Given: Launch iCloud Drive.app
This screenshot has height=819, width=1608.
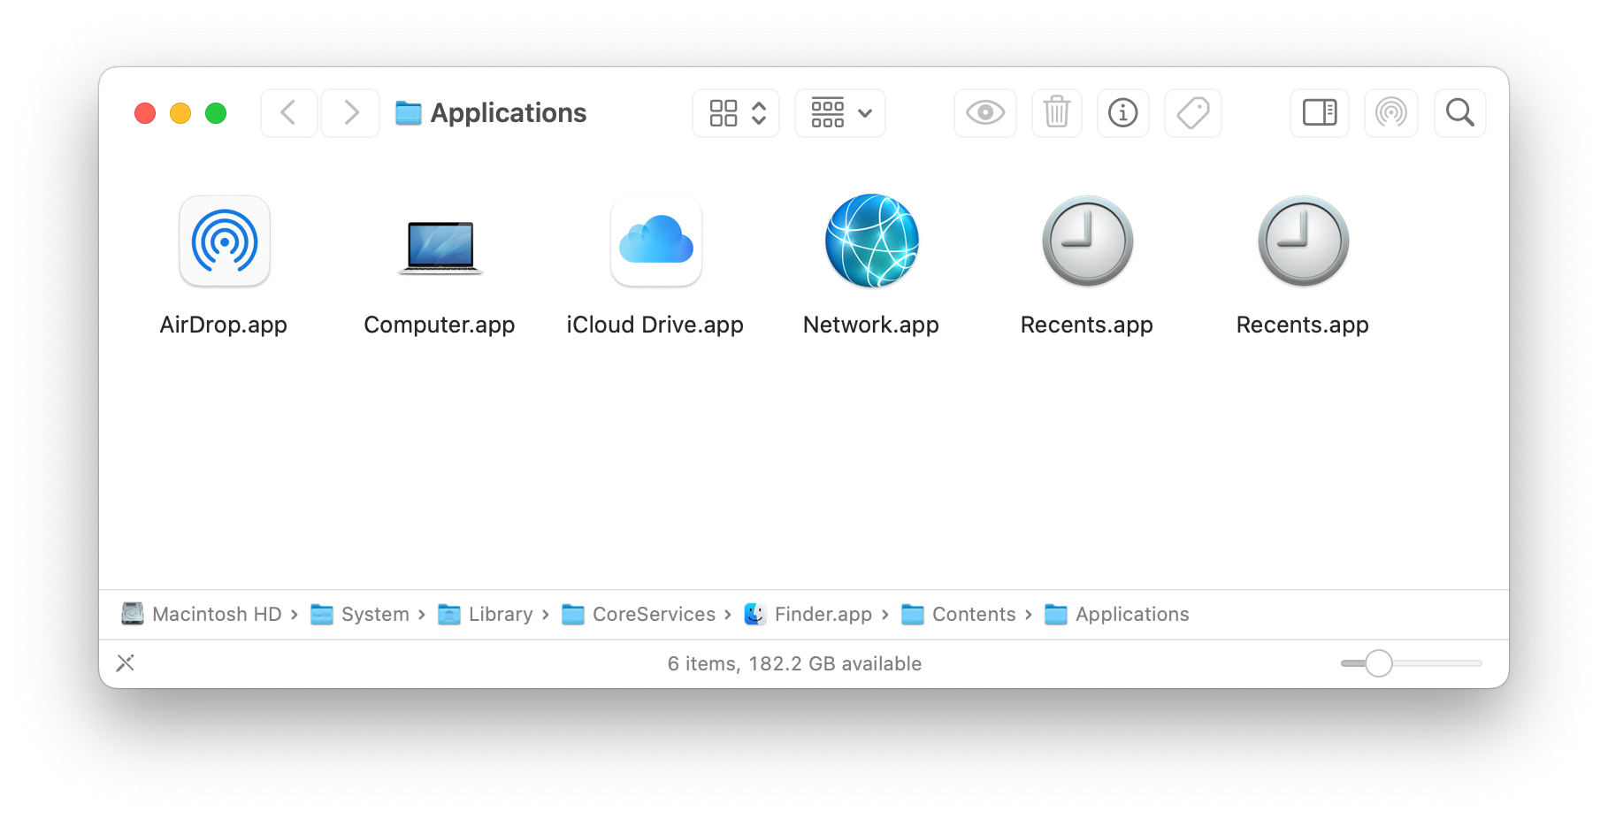Looking at the screenshot, I should [655, 241].
